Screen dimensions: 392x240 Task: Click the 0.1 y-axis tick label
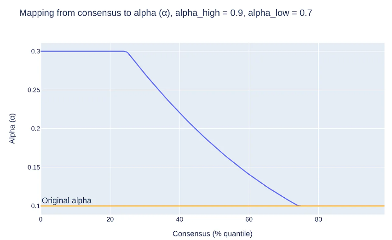coord(35,206)
